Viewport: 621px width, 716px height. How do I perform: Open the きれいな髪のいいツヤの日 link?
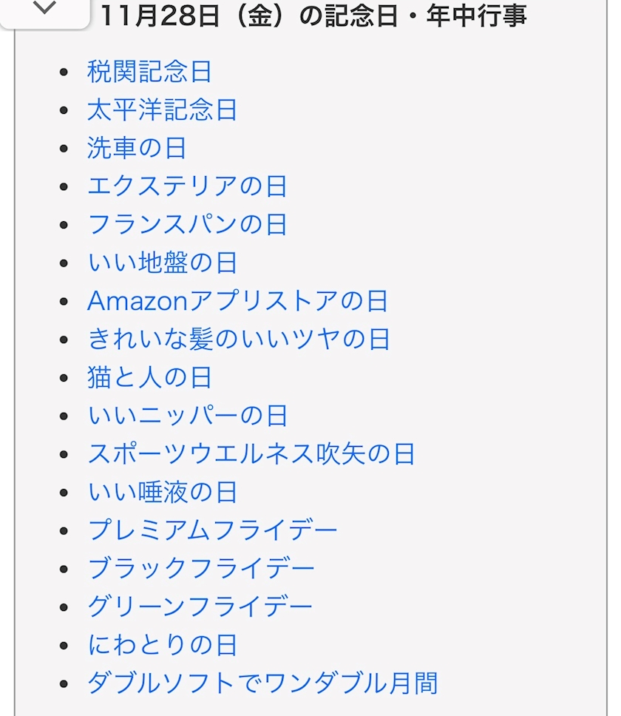pyautogui.click(x=238, y=340)
